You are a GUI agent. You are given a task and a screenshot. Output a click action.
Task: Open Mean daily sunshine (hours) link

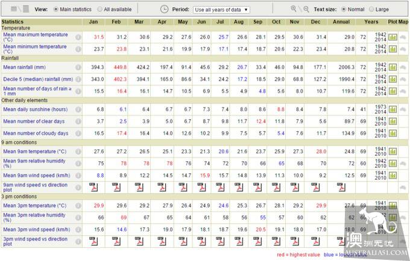coord(36,109)
